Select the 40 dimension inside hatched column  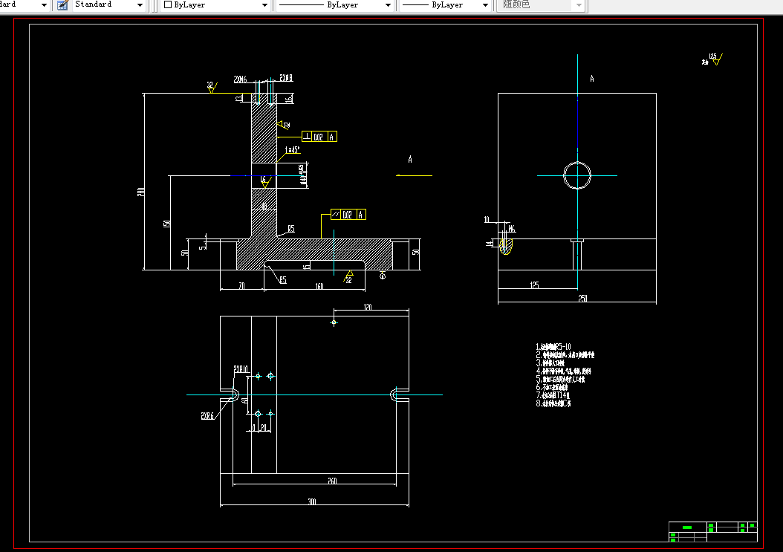coord(264,206)
